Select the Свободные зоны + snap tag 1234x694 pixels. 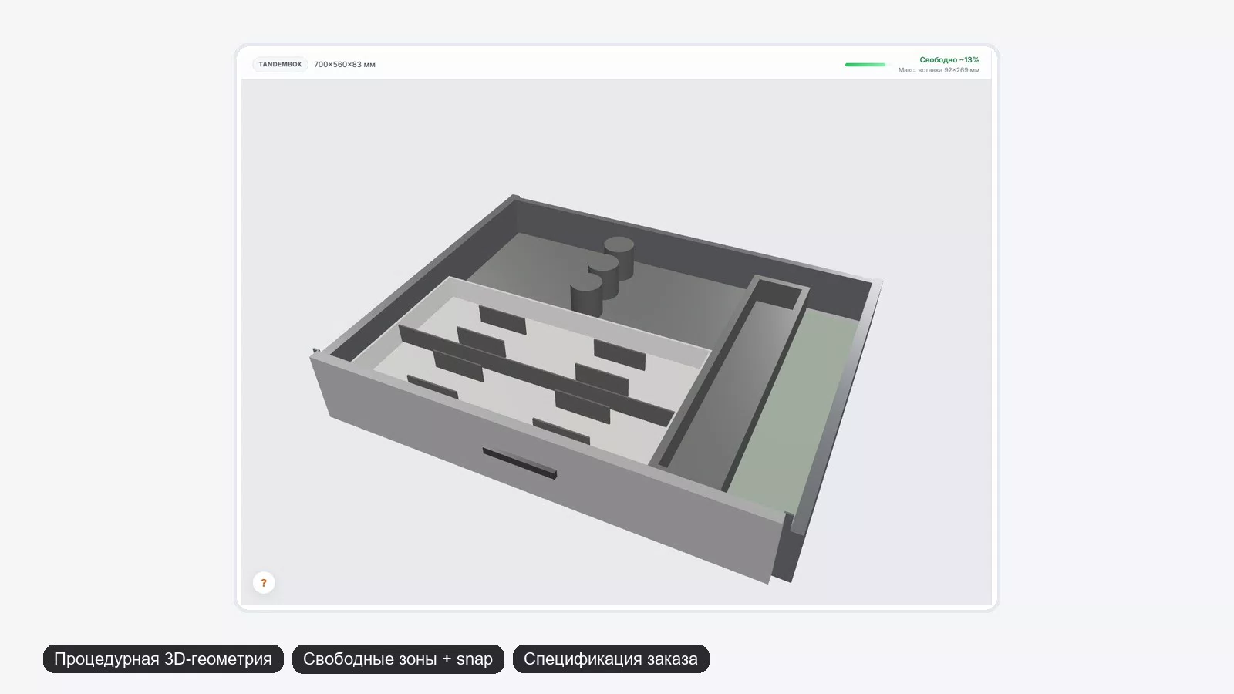(398, 659)
